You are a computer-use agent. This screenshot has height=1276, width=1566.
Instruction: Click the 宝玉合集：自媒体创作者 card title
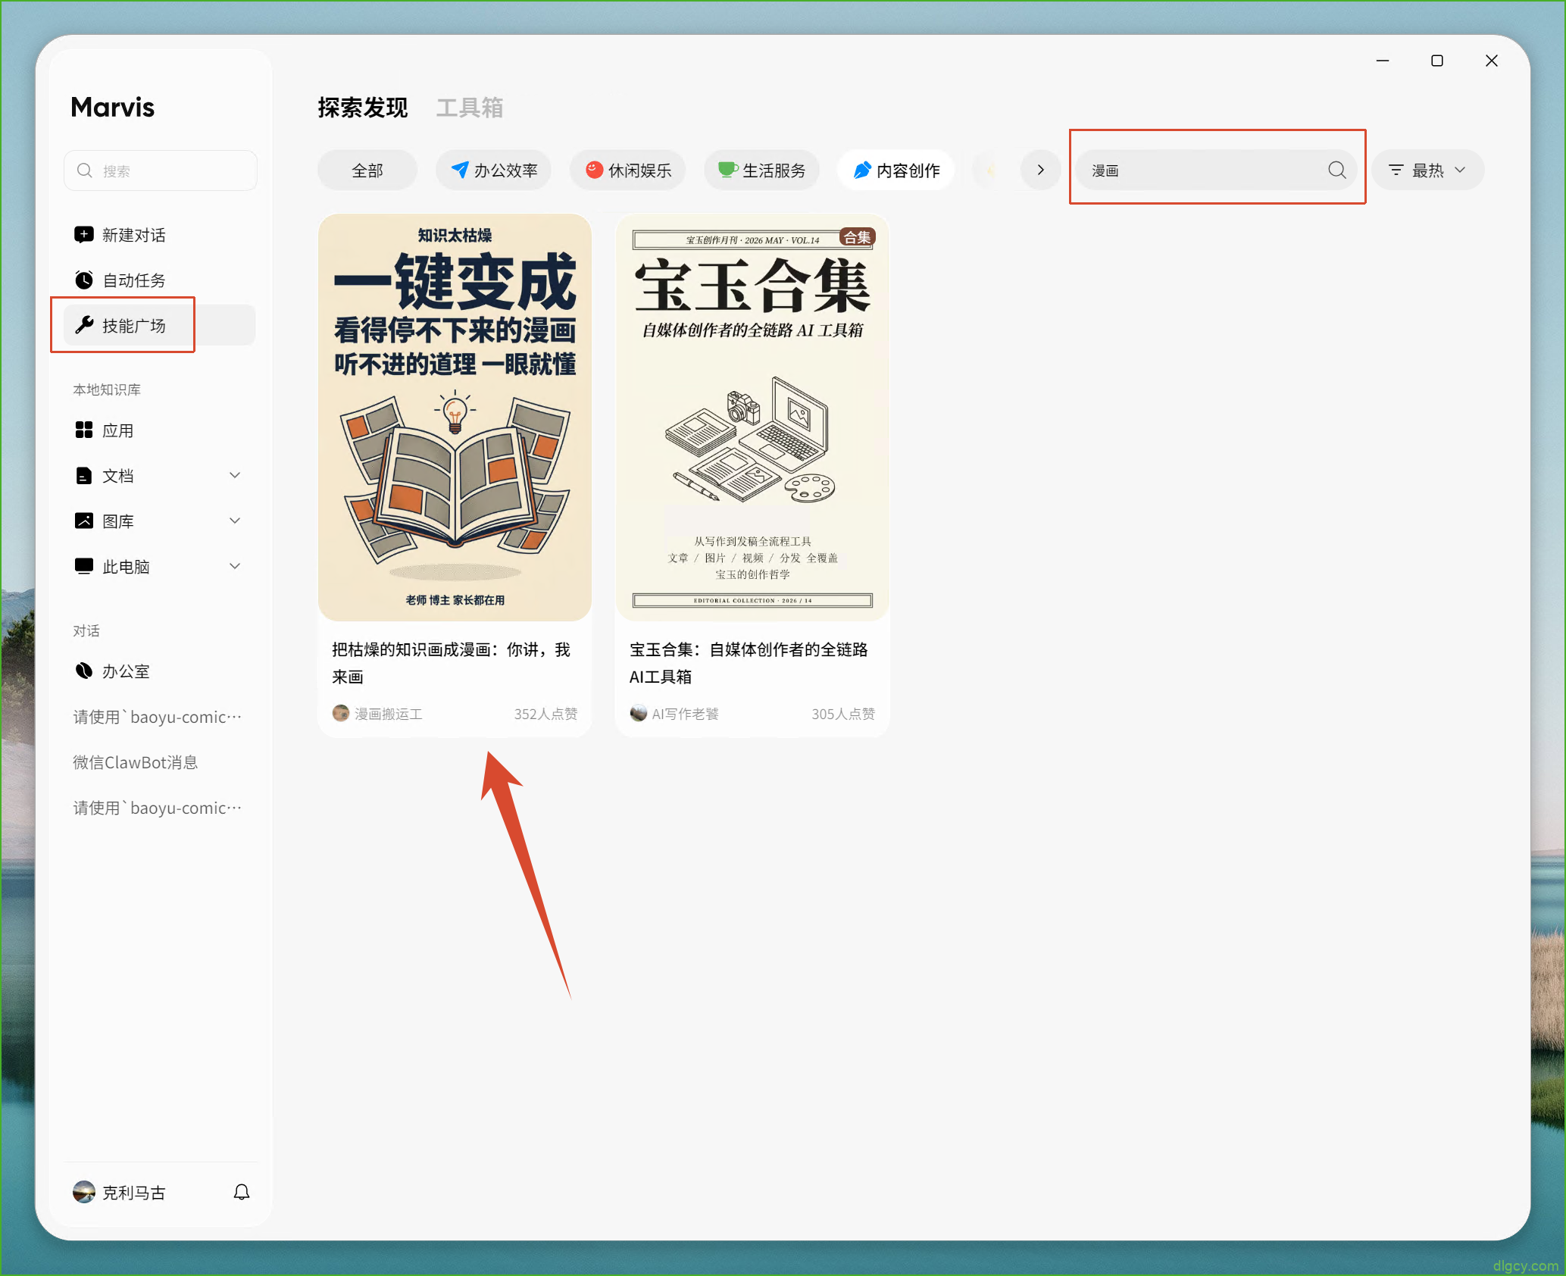coord(749,663)
